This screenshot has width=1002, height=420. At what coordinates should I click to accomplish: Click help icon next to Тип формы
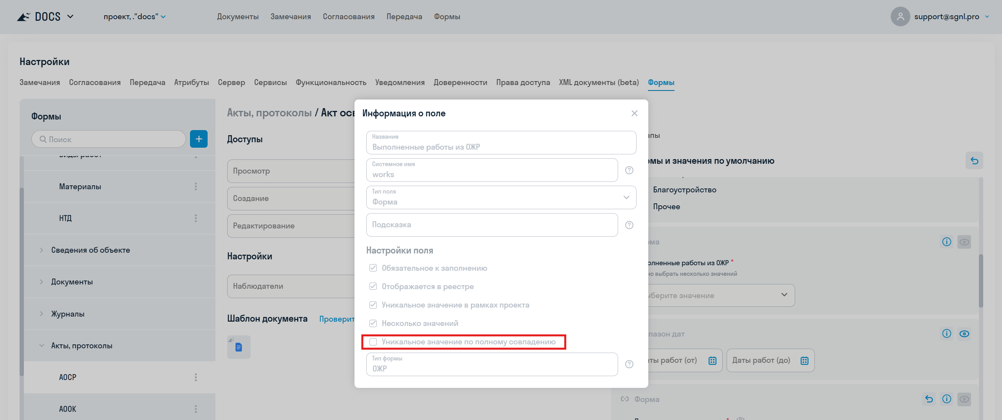click(629, 364)
